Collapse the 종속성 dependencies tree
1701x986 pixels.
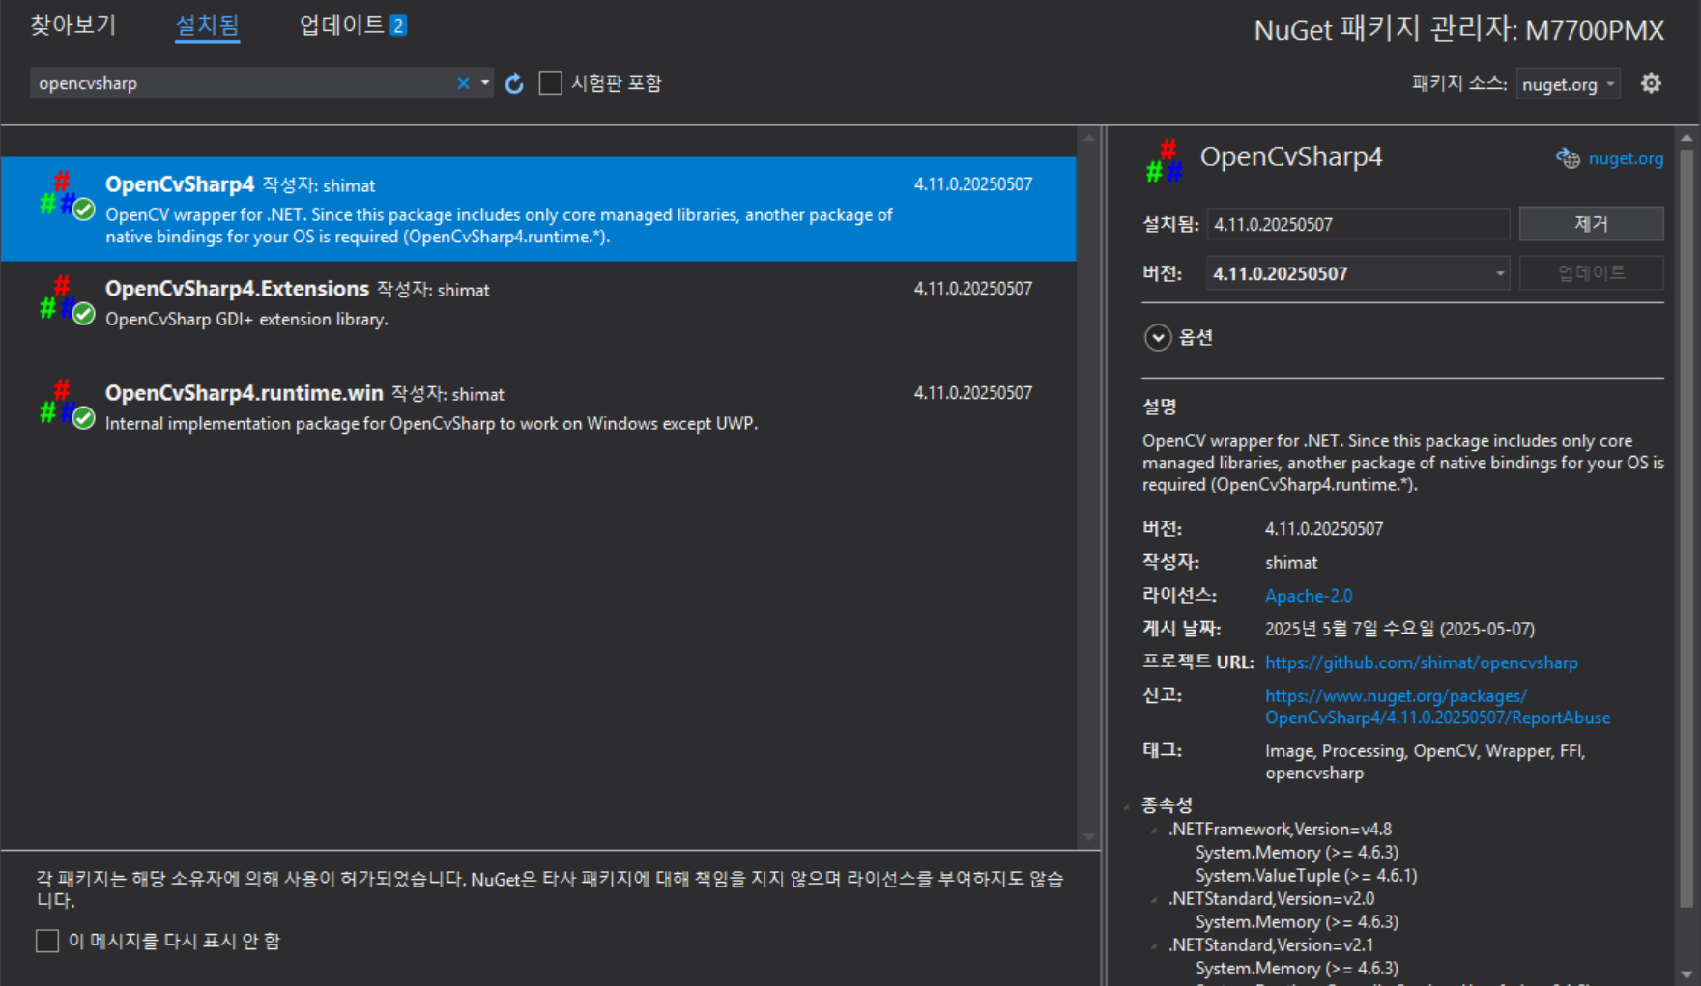click(1127, 806)
